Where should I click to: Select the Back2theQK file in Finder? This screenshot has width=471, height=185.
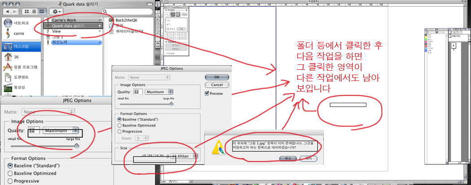127,20
